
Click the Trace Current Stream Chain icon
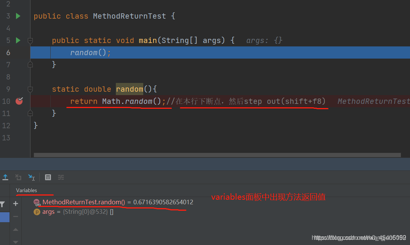click(61, 177)
